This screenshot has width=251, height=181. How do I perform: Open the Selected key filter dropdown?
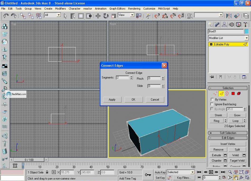[x=192, y=172]
